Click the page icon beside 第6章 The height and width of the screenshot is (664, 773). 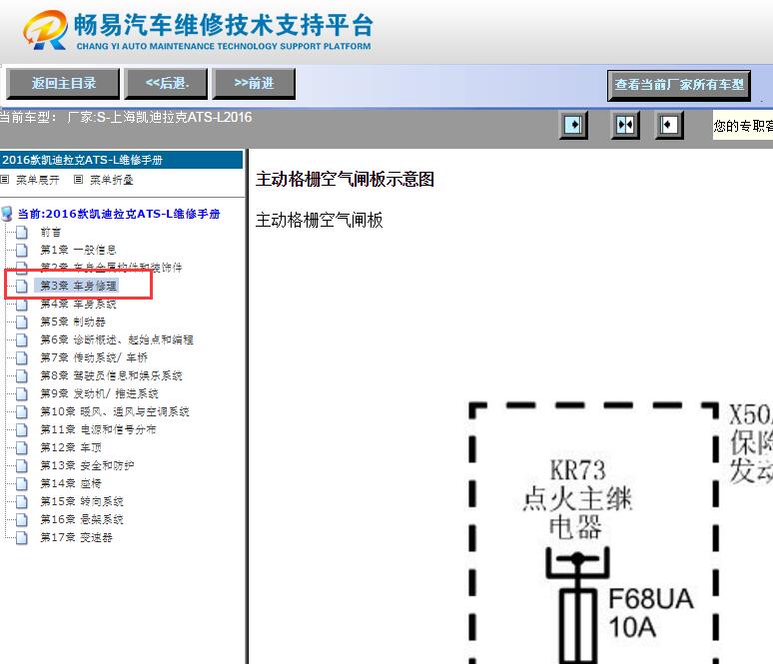pos(22,339)
